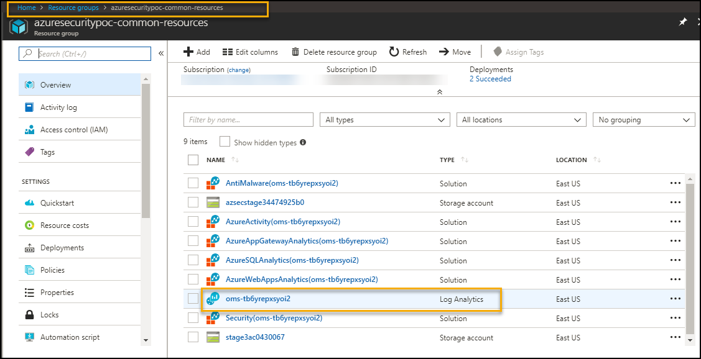Click the AzureAppGatewayAnalytics solution icon
Viewport: 701px width, 359px height.
pyautogui.click(x=213, y=241)
